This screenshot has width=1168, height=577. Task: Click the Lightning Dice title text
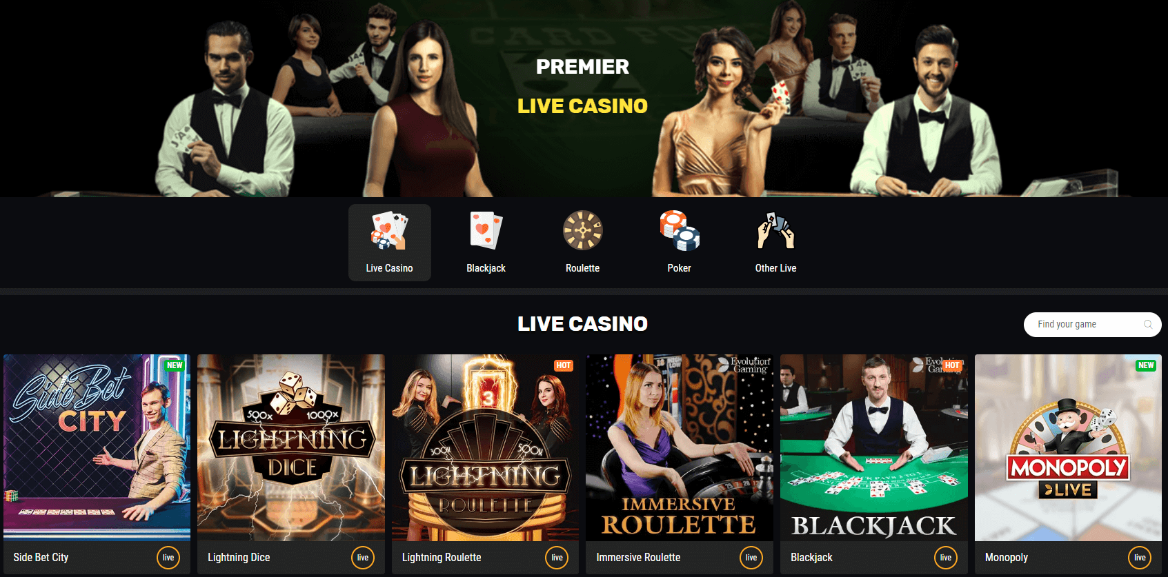[x=239, y=557]
